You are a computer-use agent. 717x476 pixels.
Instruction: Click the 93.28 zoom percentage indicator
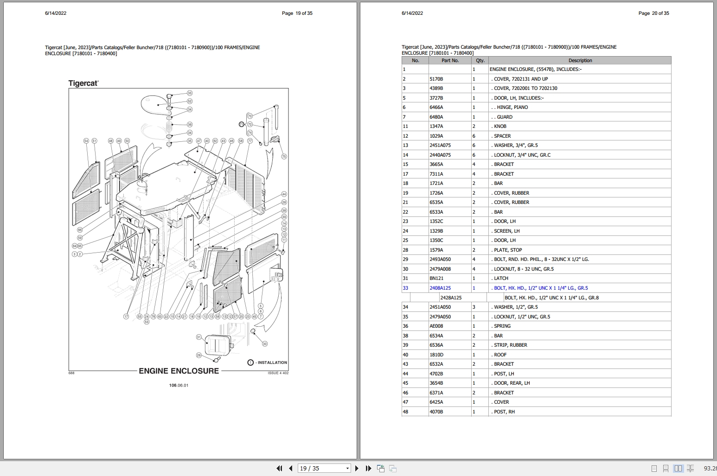click(711, 469)
